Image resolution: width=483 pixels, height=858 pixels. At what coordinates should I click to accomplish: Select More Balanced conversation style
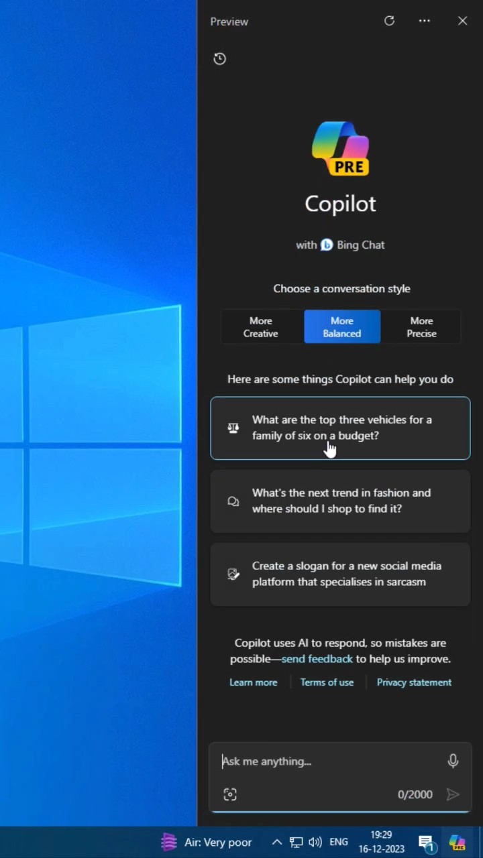tap(342, 327)
